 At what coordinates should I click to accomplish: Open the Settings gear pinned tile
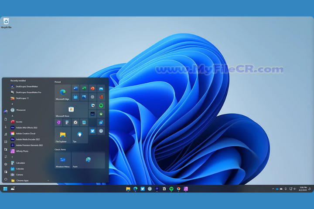[92, 97]
